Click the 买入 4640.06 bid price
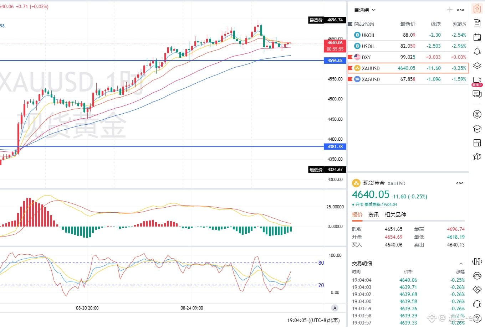485x327 pixels. (x=393, y=245)
